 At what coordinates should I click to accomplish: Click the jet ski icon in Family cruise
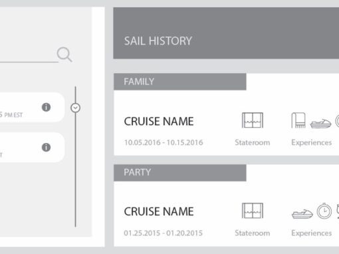click(x=320, y=123)
